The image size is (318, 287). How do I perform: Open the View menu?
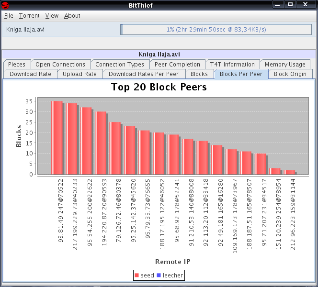(52, 16)
